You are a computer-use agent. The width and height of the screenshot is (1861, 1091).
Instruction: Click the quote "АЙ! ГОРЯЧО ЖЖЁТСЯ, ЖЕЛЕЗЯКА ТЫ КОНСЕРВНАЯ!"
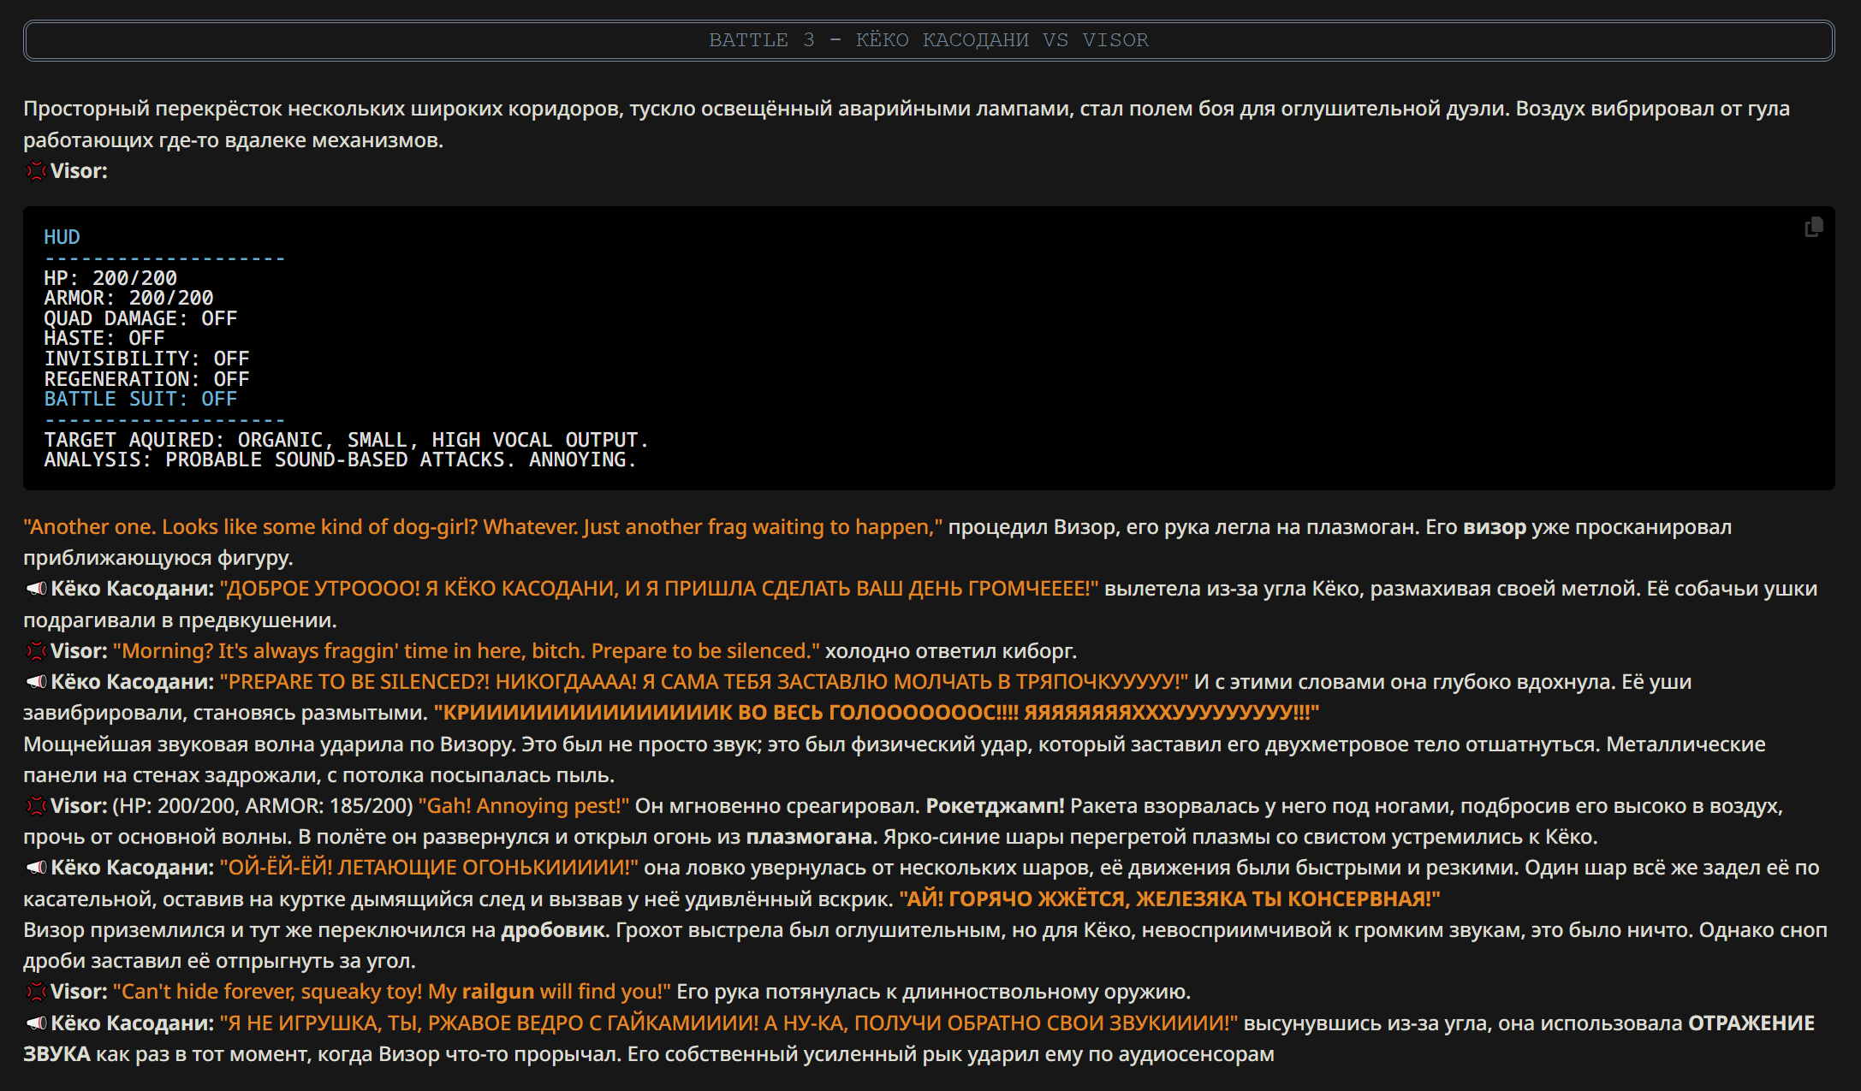(1169, 899)
